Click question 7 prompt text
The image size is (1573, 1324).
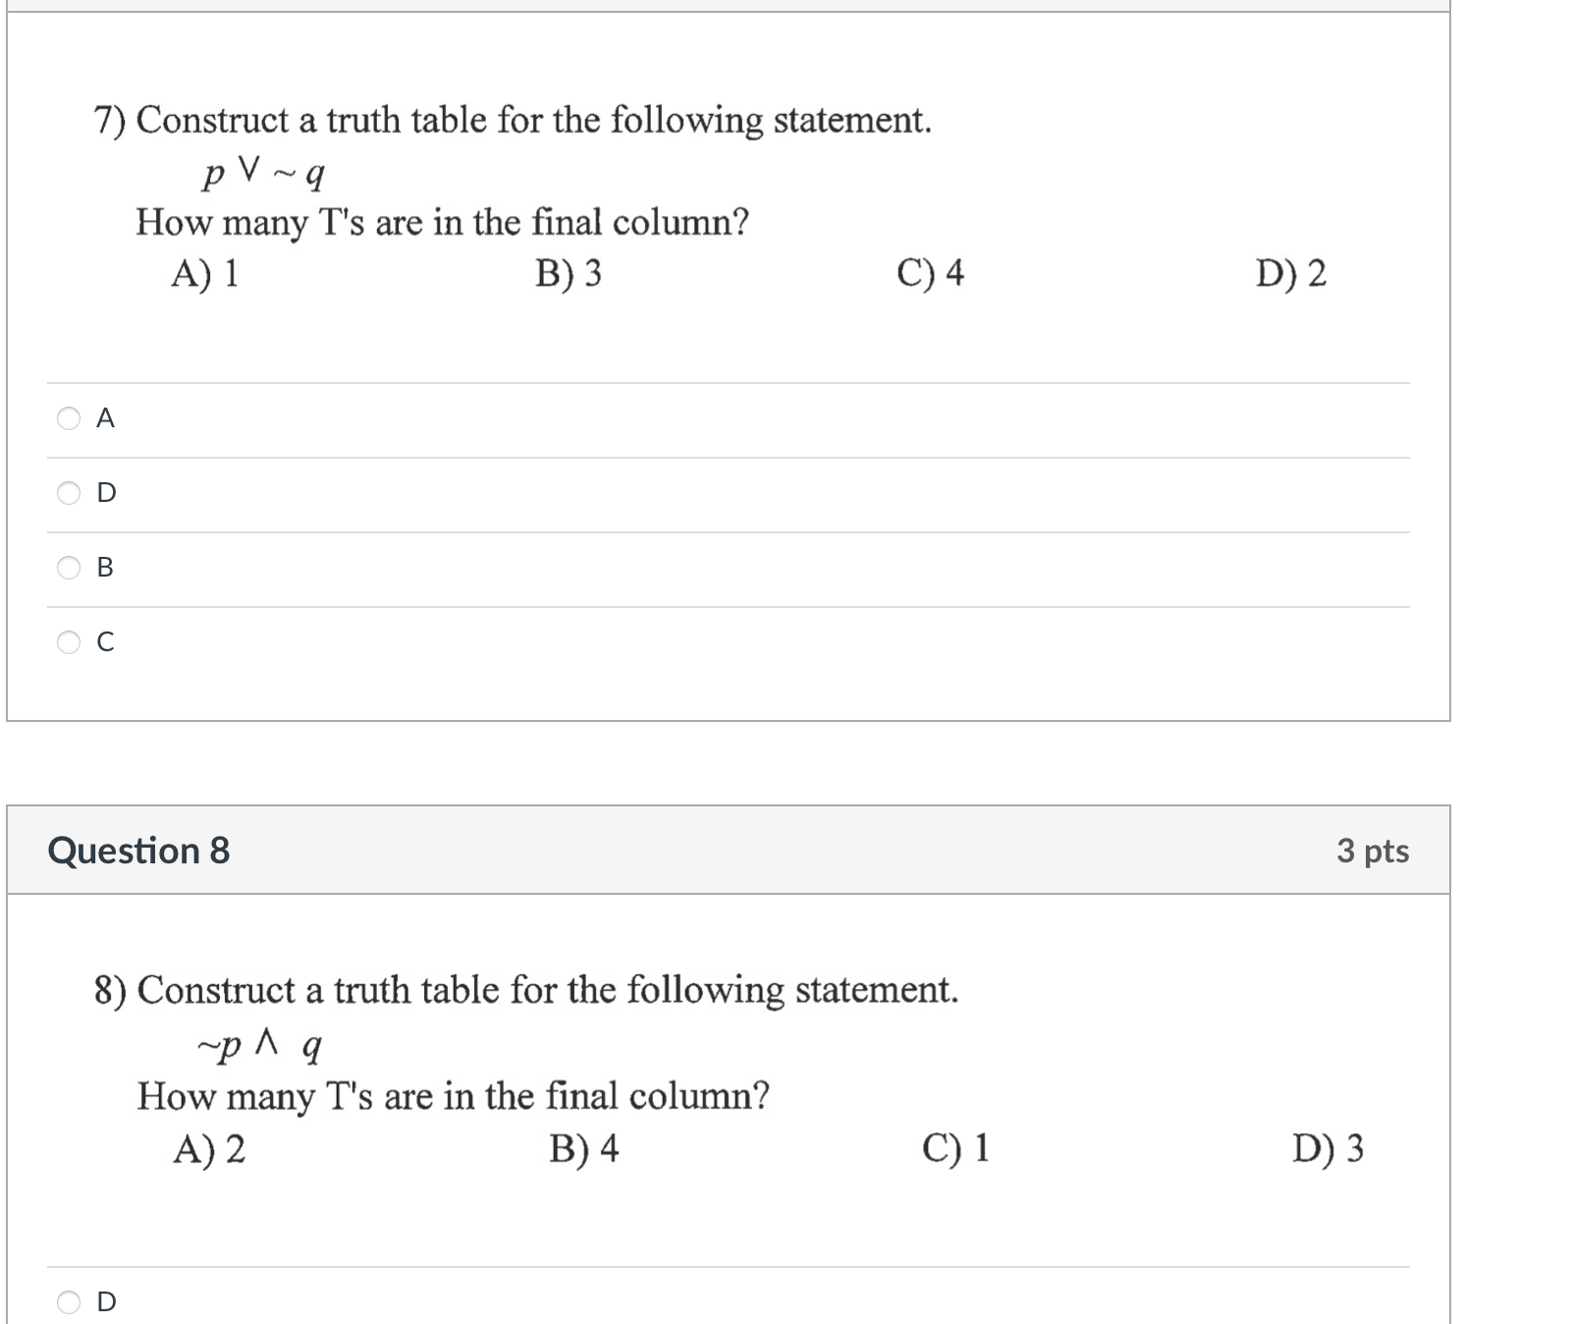[x=511, y=121]
